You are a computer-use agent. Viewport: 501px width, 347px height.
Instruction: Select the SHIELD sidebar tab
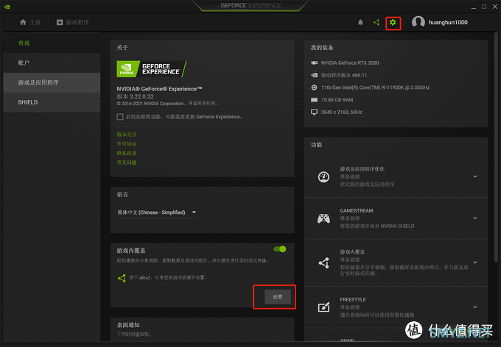pyautogui.click(x=52, y=102)
